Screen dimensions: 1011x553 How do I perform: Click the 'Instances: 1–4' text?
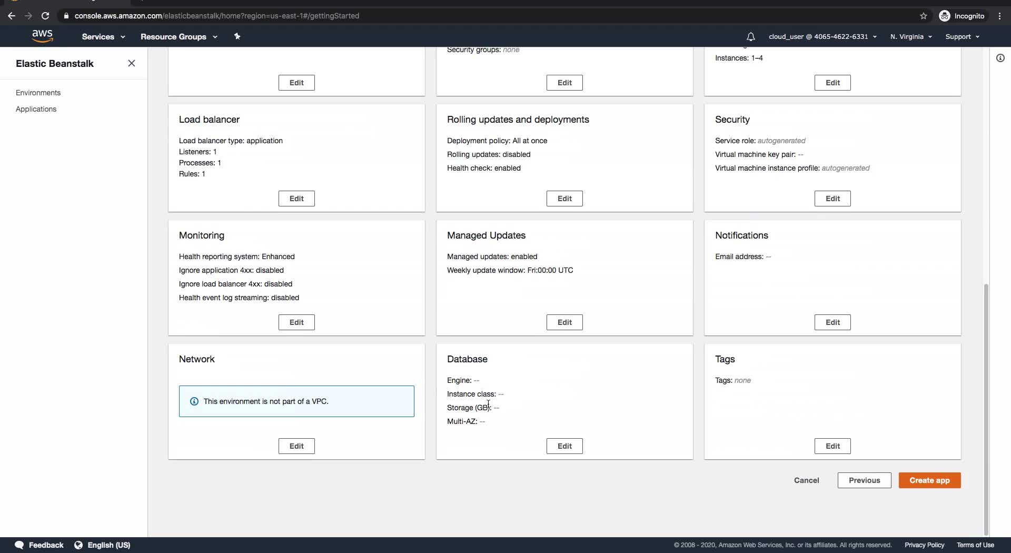point(739,58)
